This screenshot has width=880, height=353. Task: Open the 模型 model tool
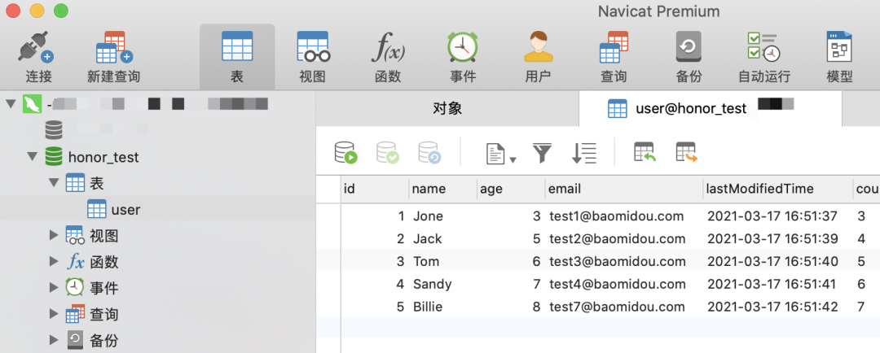click(839, 49)
